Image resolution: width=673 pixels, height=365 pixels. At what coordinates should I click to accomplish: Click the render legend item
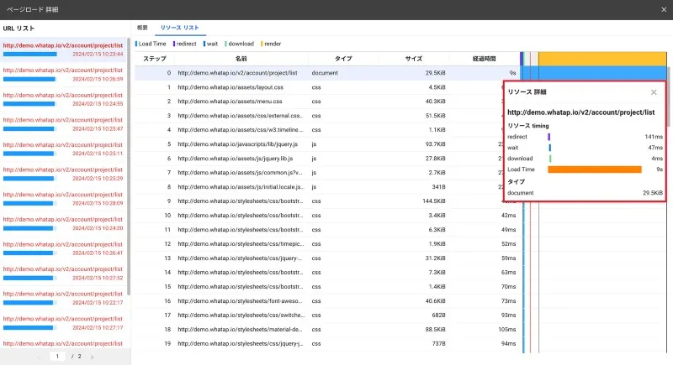click(271, 44)
